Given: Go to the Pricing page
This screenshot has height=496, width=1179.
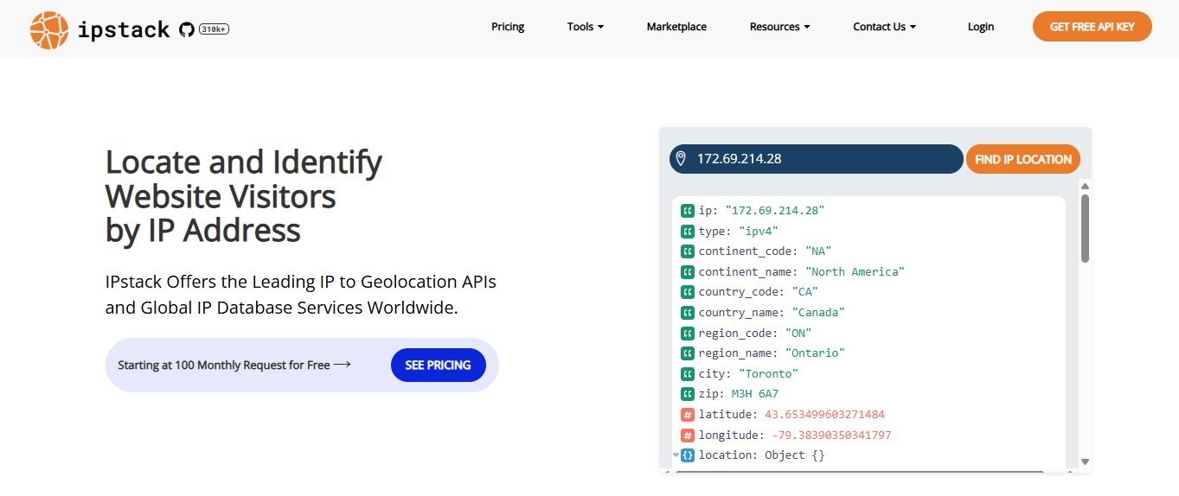Looking at the screenshot, I should click(x=508, y=27).
